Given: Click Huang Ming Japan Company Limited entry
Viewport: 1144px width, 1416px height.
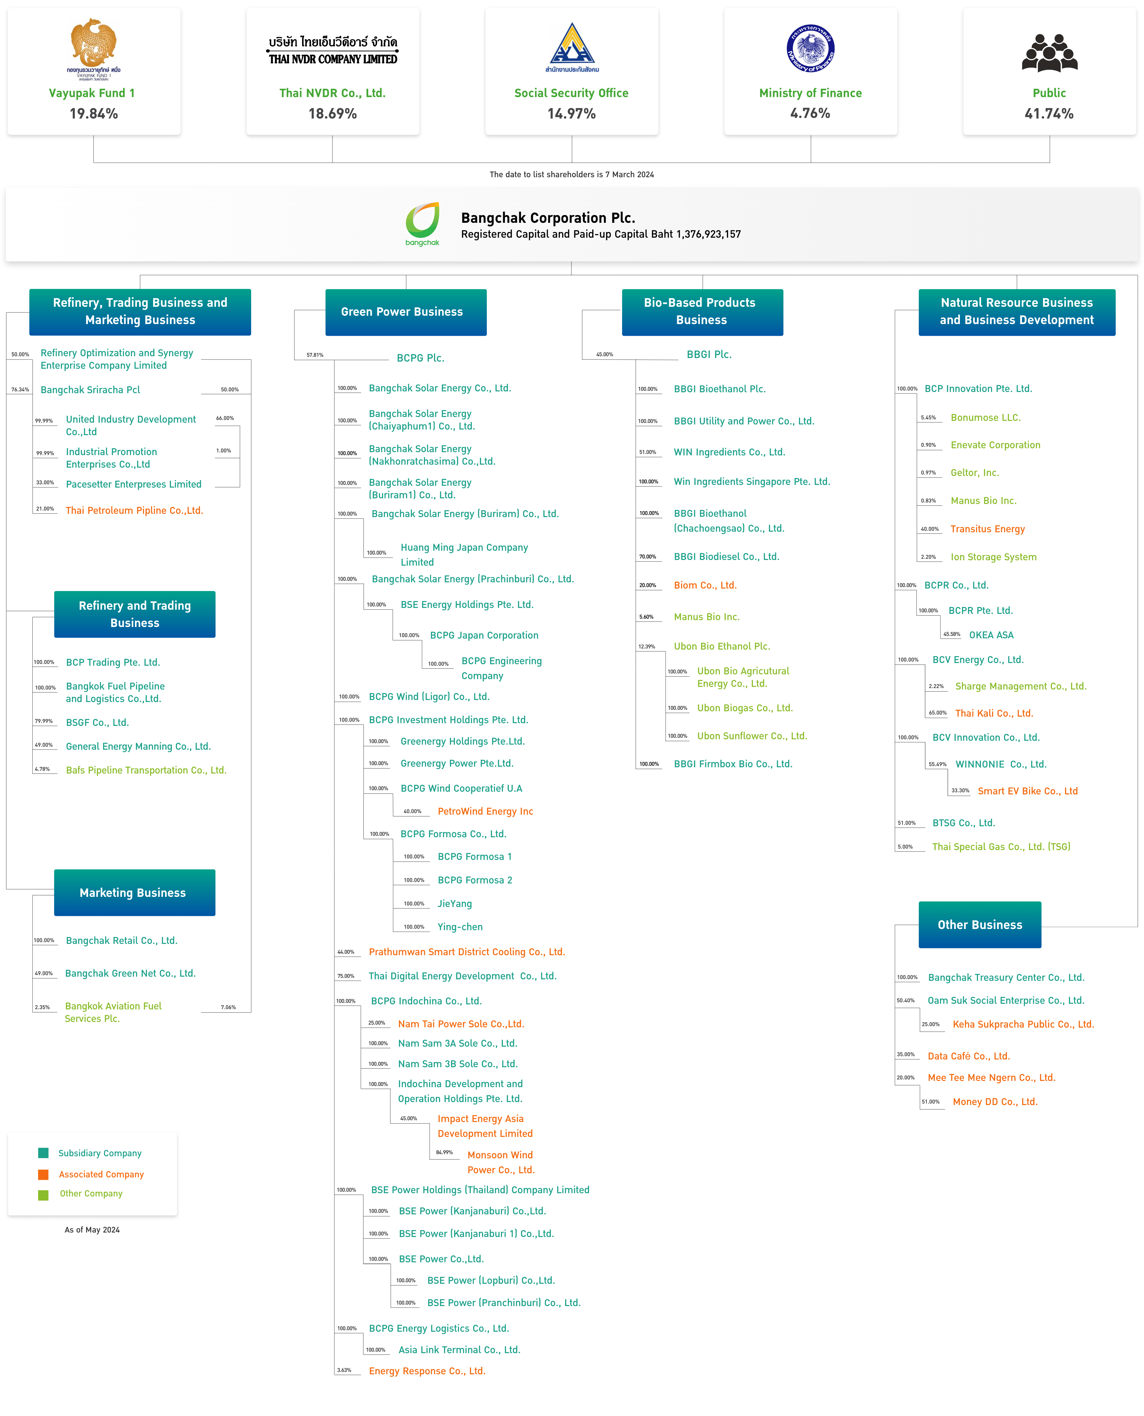Looking at the screenshot, I should pyautogui.click(x=464, y=555).
